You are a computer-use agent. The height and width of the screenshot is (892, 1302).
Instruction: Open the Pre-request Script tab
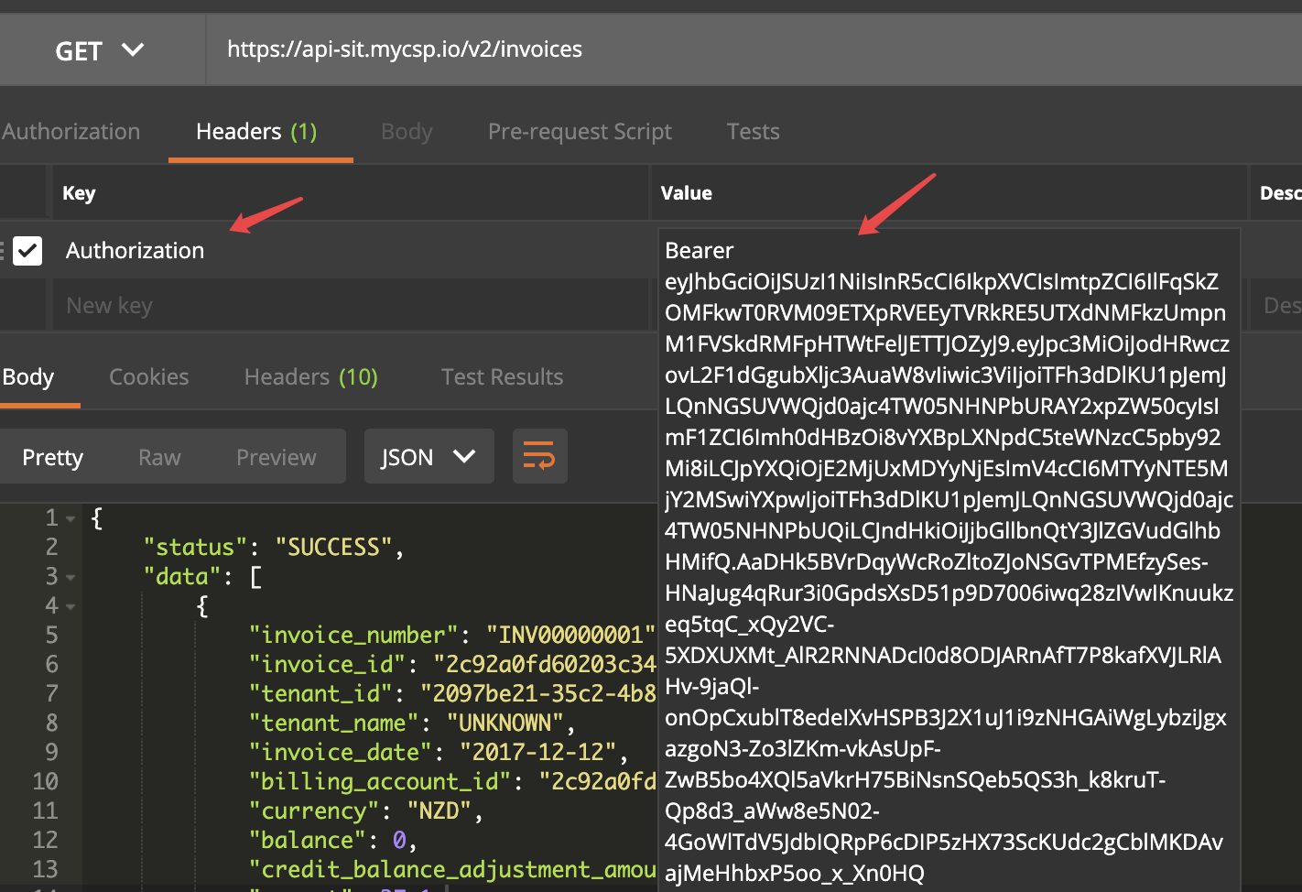tap(580, 131)
